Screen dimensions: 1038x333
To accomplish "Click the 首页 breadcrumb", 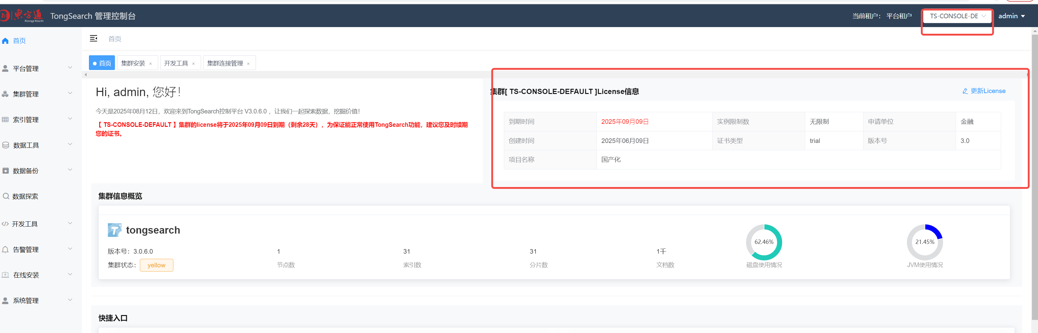I will 115,39.
